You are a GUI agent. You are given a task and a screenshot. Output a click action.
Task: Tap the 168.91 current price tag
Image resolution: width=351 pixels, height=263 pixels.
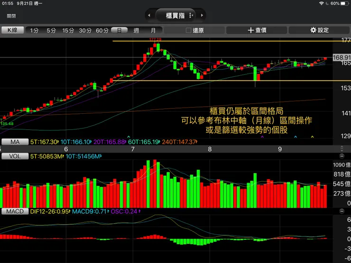click(x=342, y=57)
